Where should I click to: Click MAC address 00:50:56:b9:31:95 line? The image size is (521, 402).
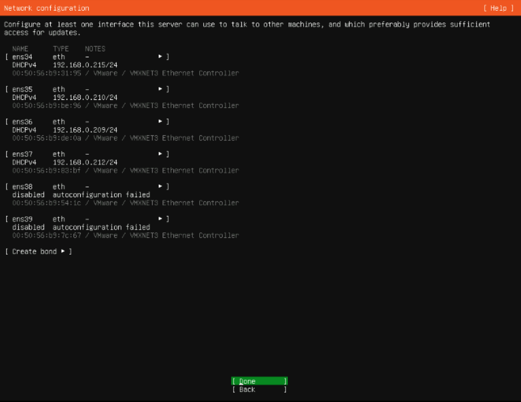126,73
